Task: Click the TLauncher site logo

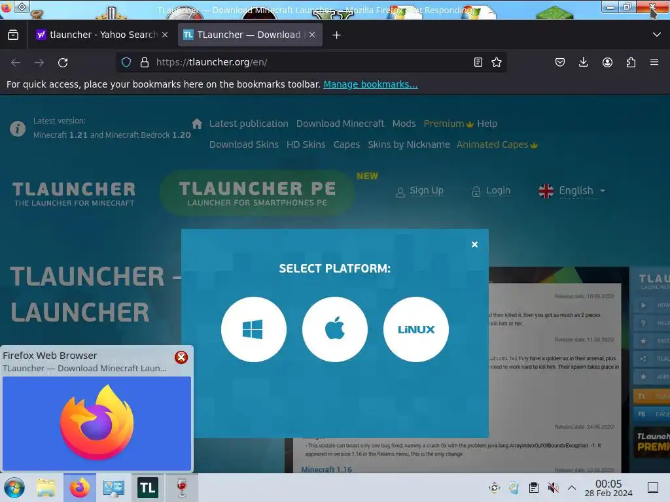Action: (x=75, y=193)
